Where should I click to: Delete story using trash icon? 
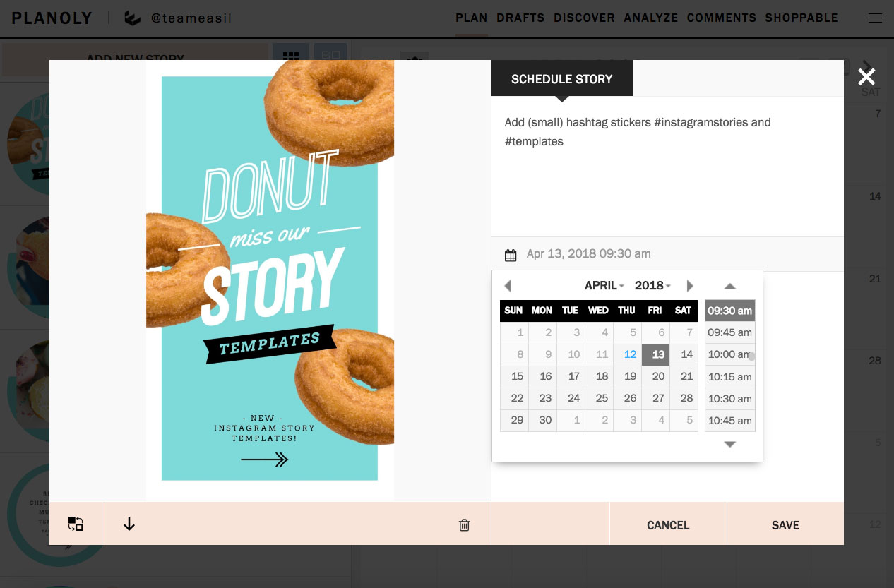pyautogui.click(x=464, y=524)
